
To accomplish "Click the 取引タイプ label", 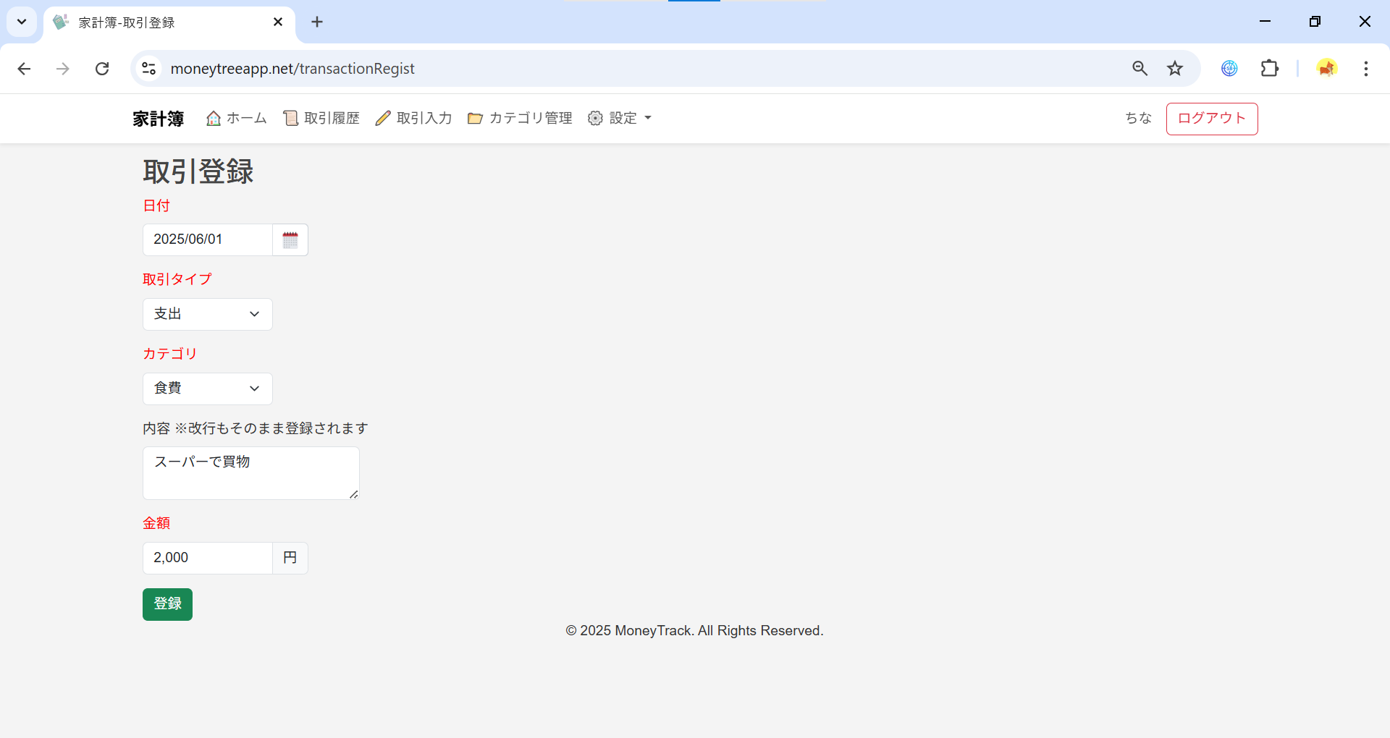I will coord(177,280).
